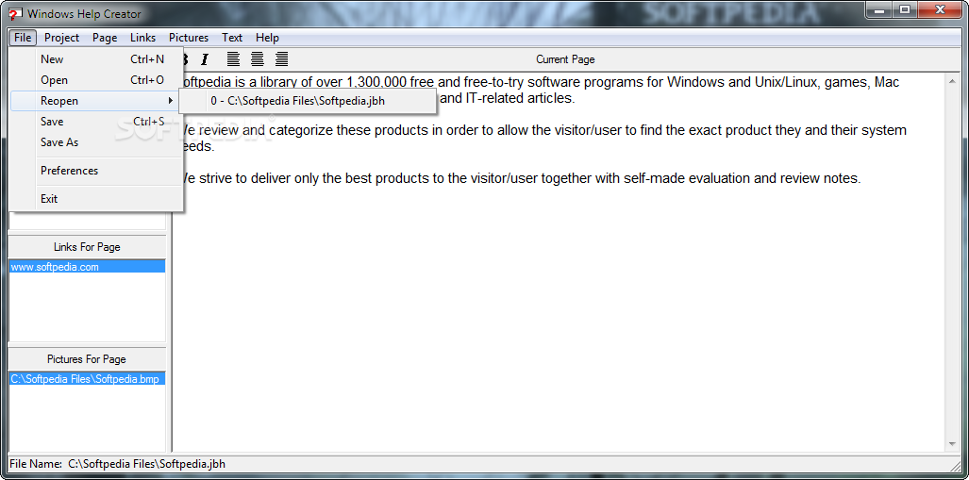Close the File menu
The image size is (969, 480).
tap(23, 38)
